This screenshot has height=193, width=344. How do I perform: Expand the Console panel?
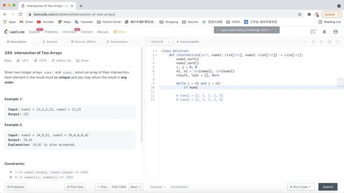click(157, 187)
